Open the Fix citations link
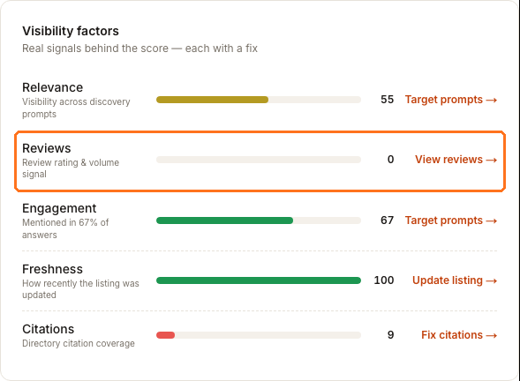The width and height of the screenshot is (520, 381). (x=459, y=335)
